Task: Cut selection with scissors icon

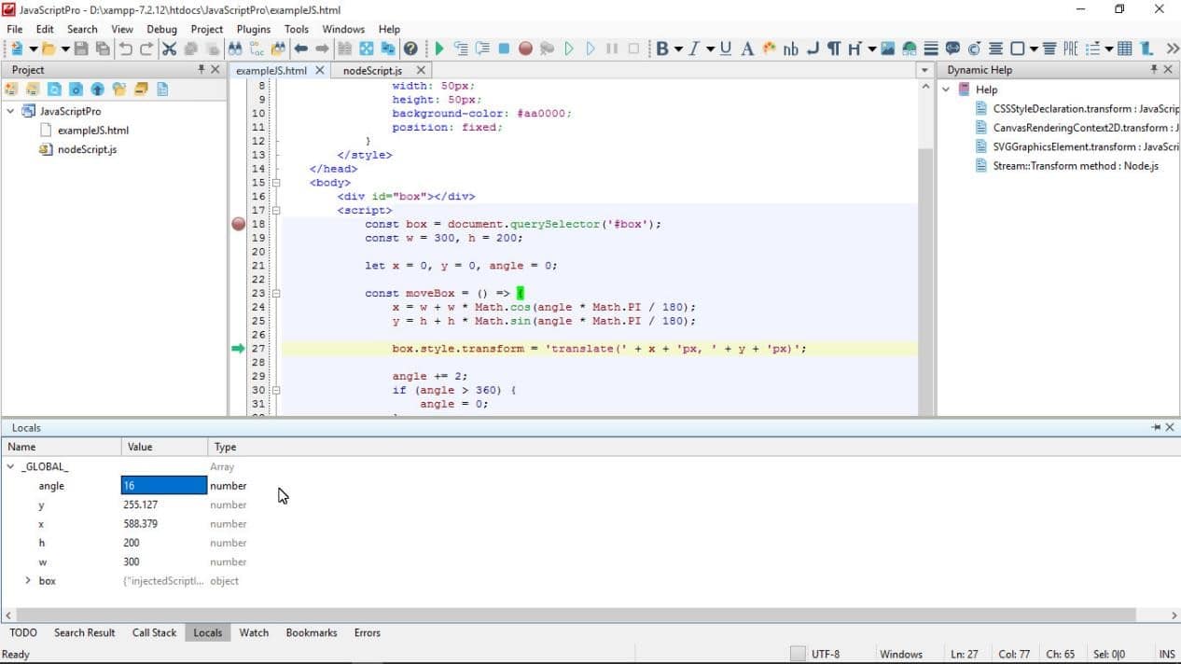Action: pos(170,48)
